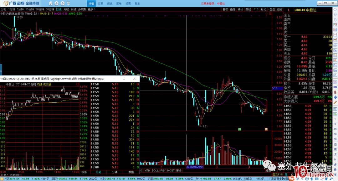Image resolution: width=338 pixels, height=181 pixels.
Task: Click the diamond icon at chart corner
Action: click(267, 14)
